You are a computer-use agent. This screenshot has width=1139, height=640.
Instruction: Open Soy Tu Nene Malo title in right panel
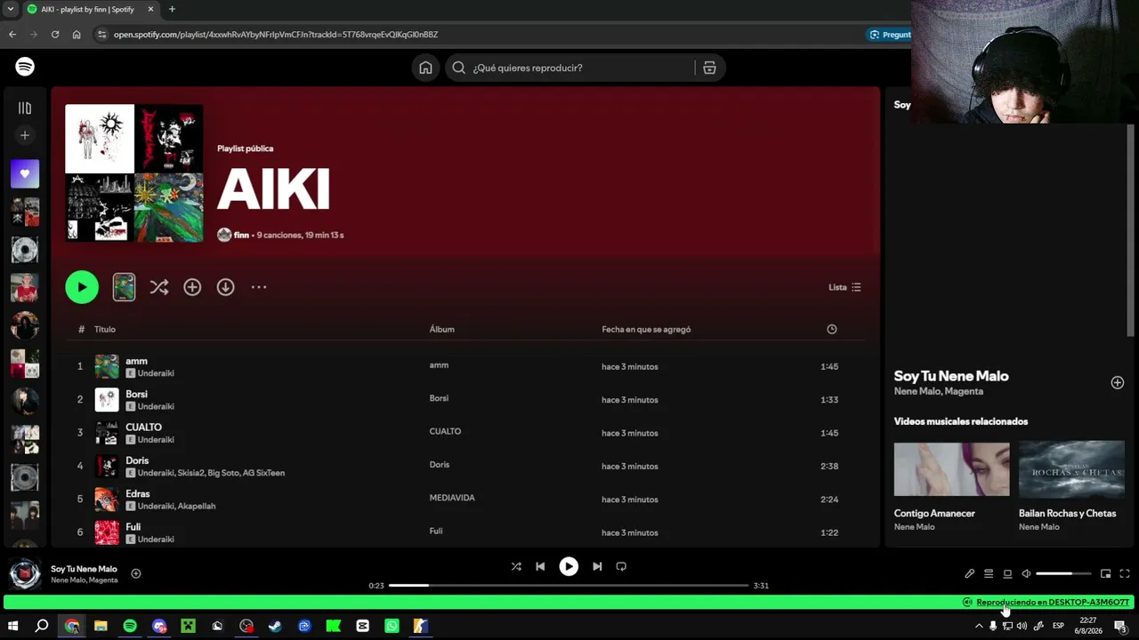[x=951, y=376]
